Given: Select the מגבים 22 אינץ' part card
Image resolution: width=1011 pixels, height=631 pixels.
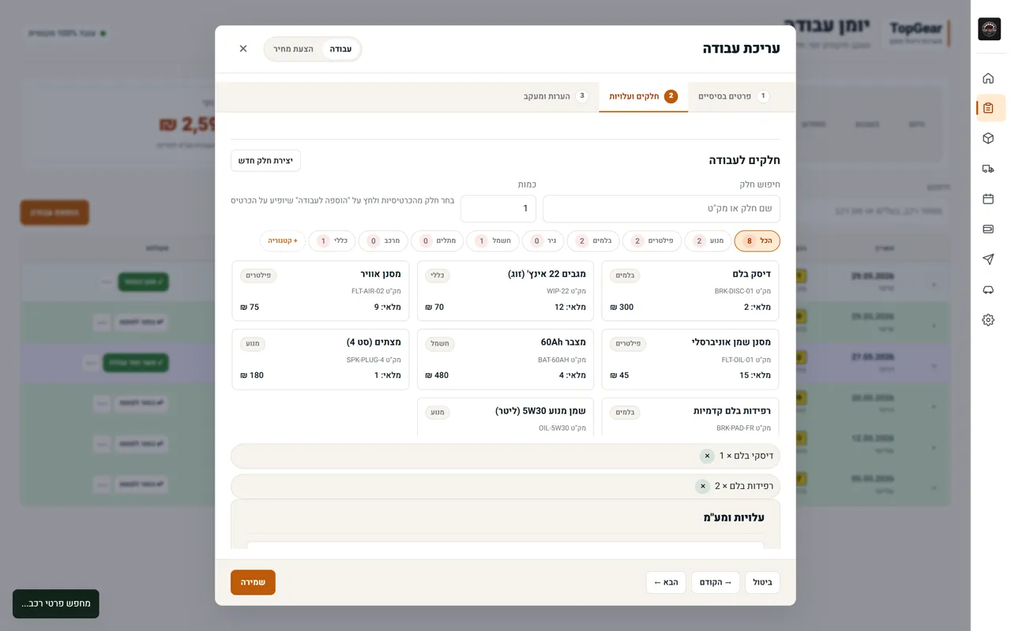Looking at the screenshot, I should (505, 291).
